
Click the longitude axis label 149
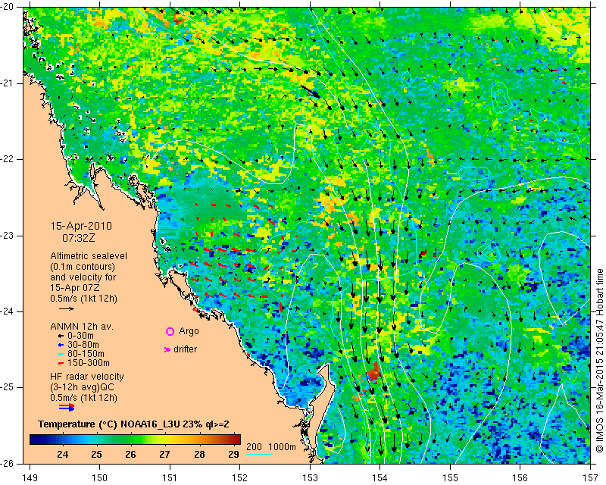[30, 477]
